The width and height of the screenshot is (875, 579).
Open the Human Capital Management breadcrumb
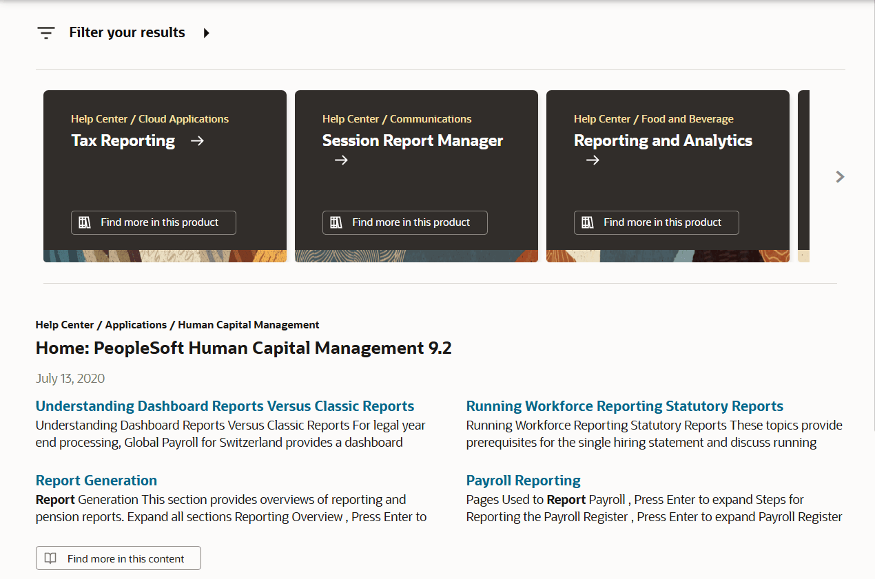(x=248, y=324)
